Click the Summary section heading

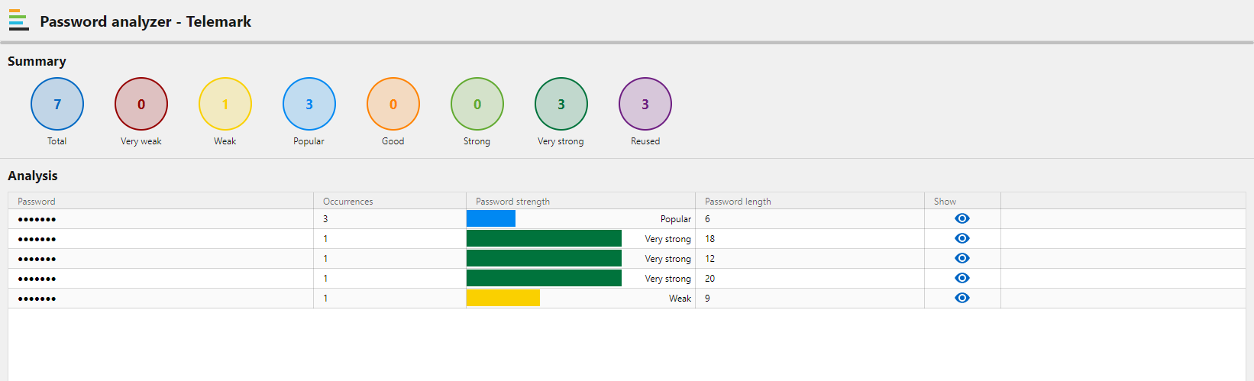coord(37,61)
